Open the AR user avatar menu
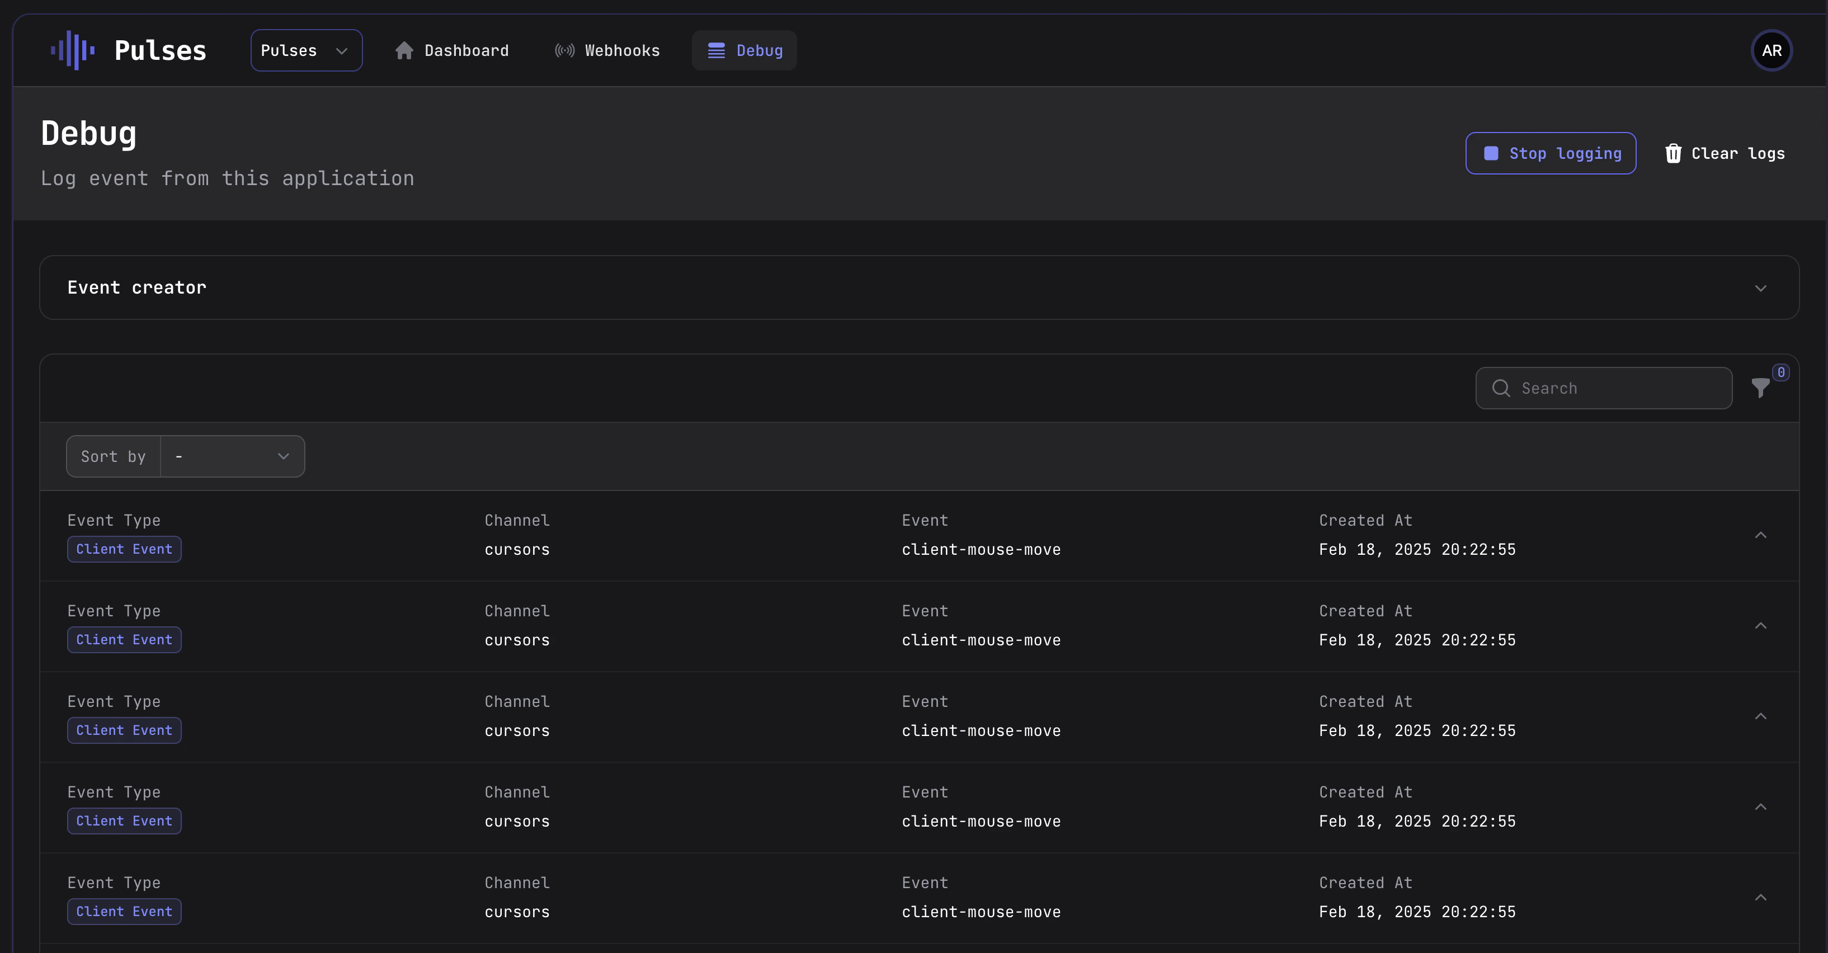1828x953 pixels. point(1772,50)
